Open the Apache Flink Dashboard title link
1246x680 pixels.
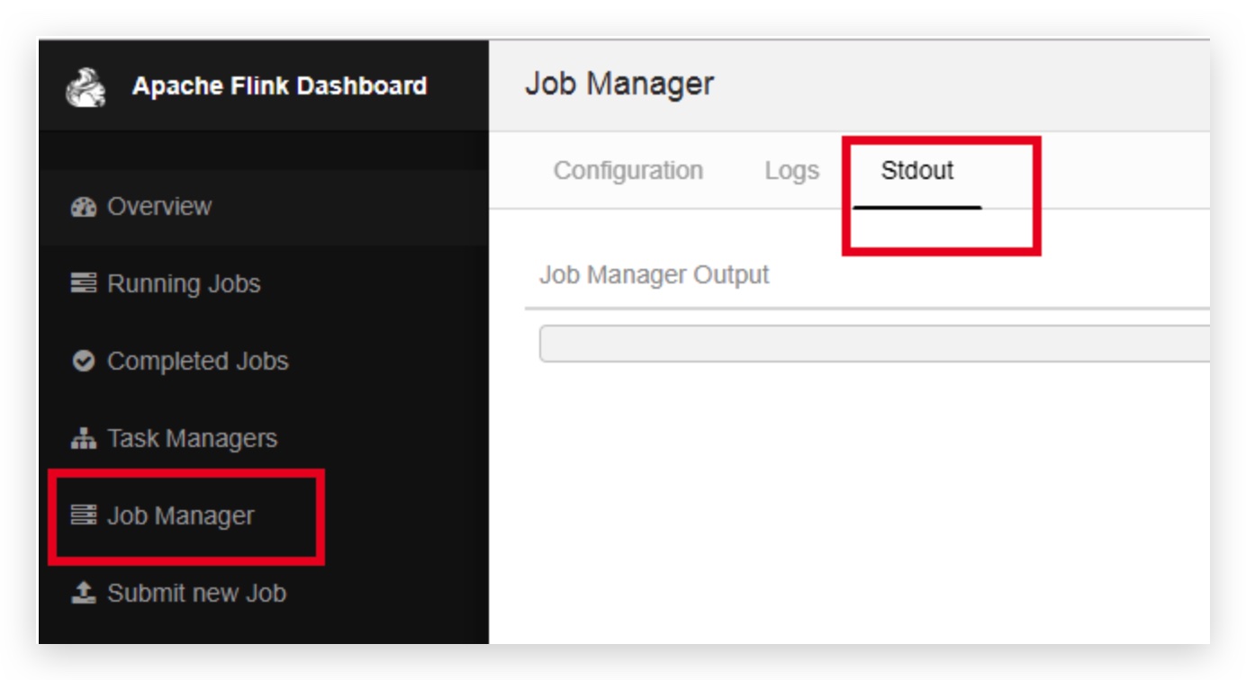[279, 86]
